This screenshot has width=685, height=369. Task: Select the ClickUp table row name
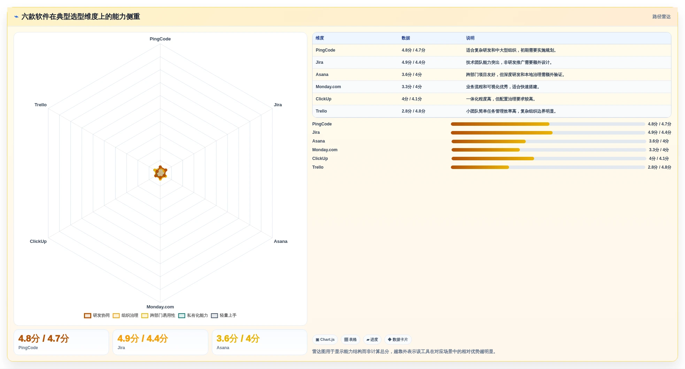tap(323, 99)
